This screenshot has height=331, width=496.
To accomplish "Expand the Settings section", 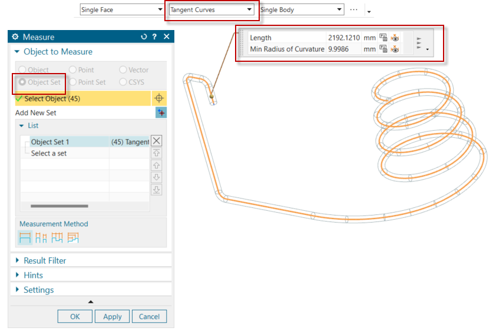I will tap(38, 290).
